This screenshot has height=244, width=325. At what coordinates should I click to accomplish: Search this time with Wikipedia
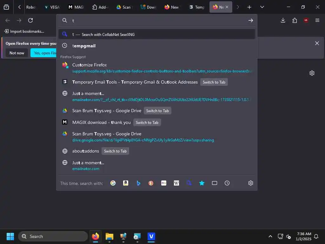tap(176, 183)
